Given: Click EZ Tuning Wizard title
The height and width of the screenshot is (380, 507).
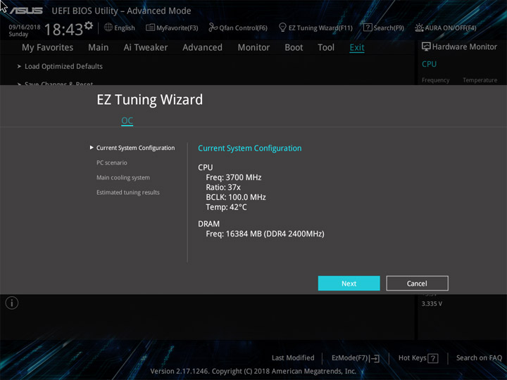Looking at the screenshot, I should (x=150, y=99).
